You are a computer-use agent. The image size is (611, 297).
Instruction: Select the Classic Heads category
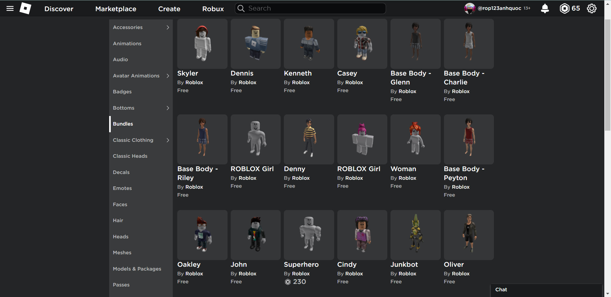tap(141, 156)
